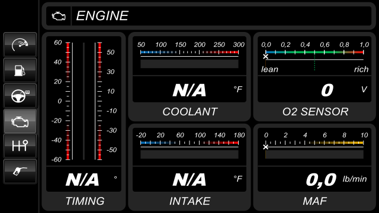Open the speedometer gauge page

[x=20, y=45]
